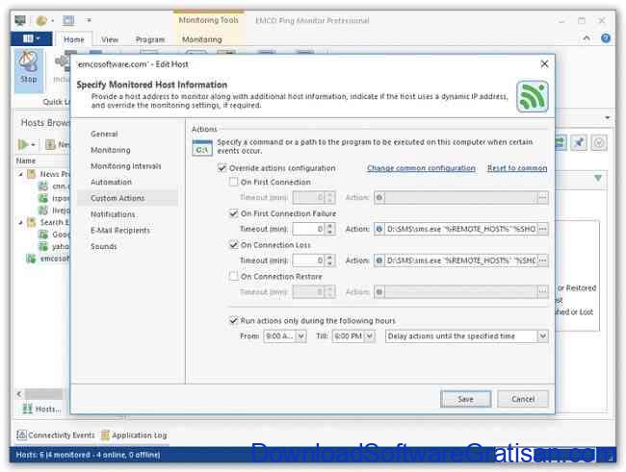Click the On First Connection Failure timeout field

(x=309, y=229)
